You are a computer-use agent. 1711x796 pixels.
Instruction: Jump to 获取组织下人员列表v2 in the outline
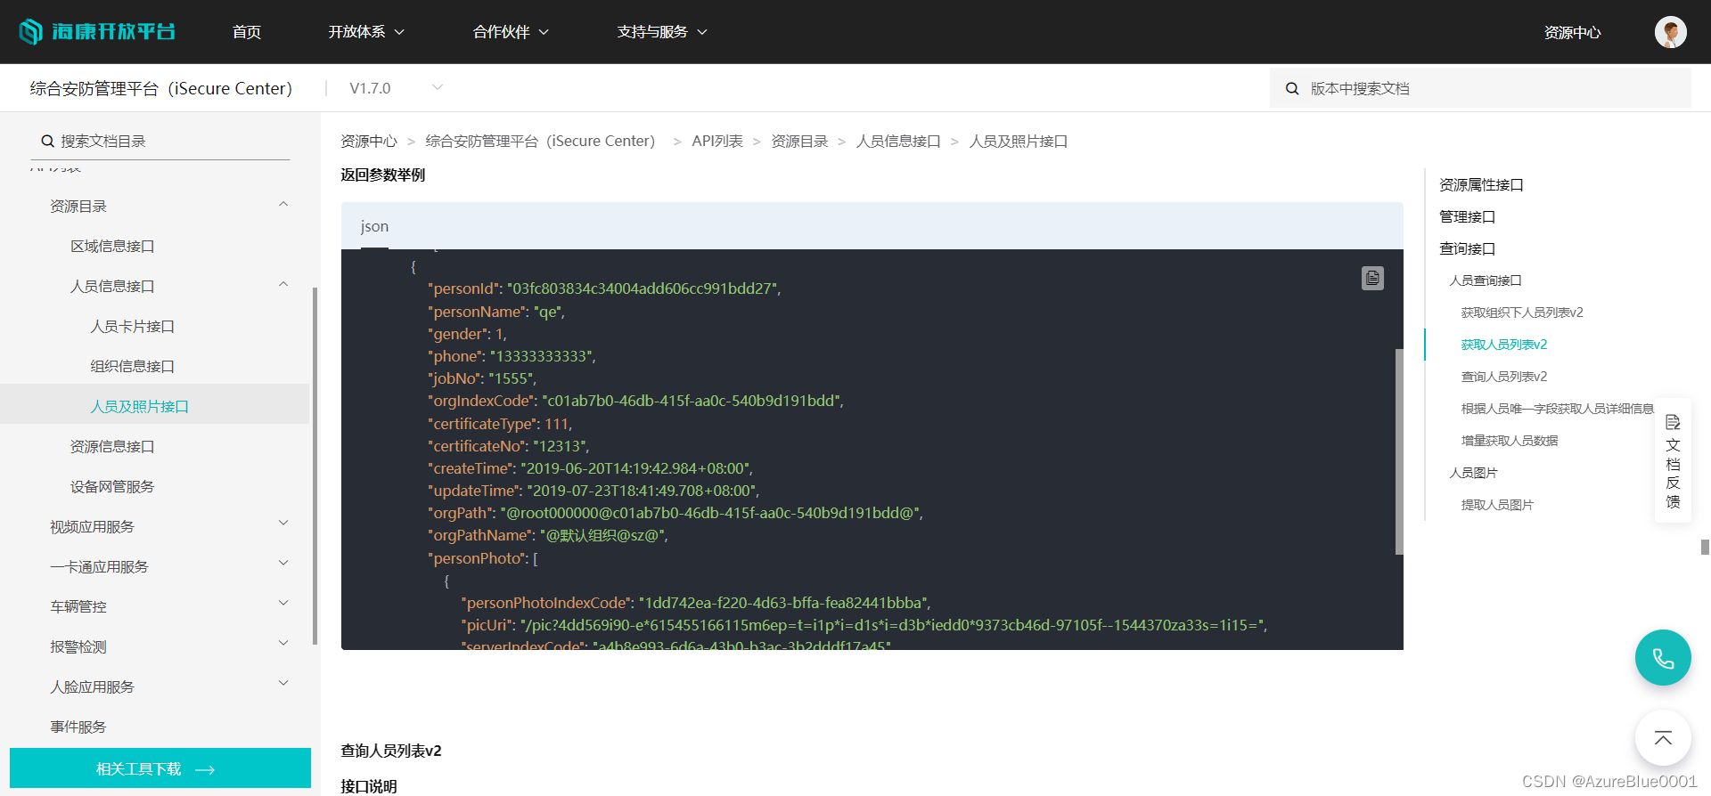coord(1522,313)
